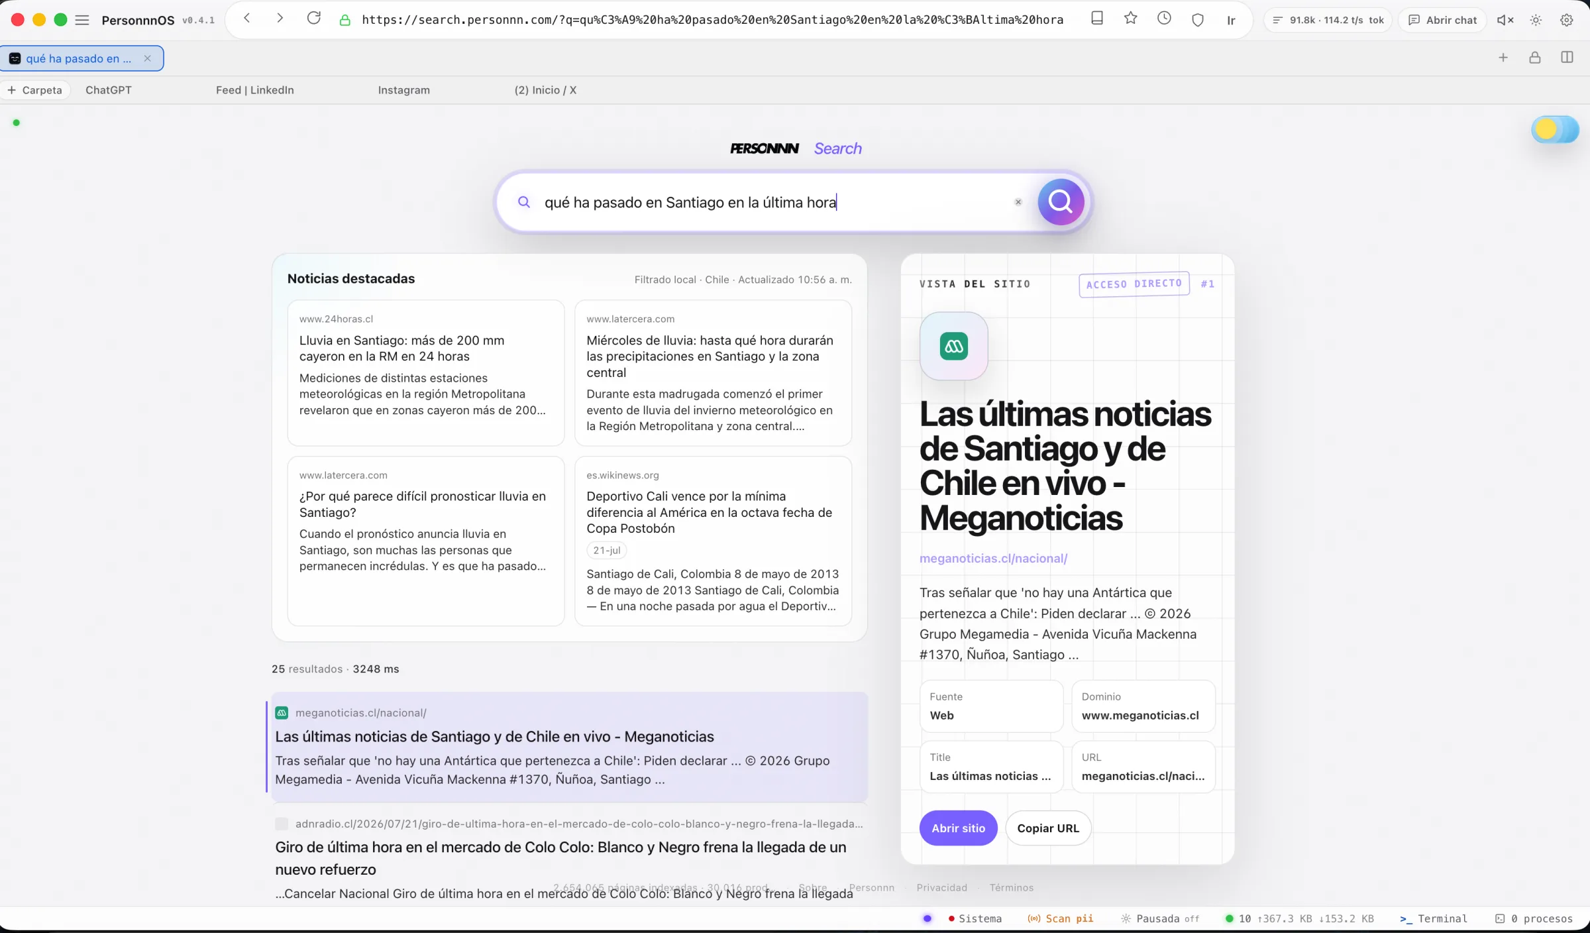Click the Copiar URL button
The image size is (1590, 933).
[x=1048, y=828]
